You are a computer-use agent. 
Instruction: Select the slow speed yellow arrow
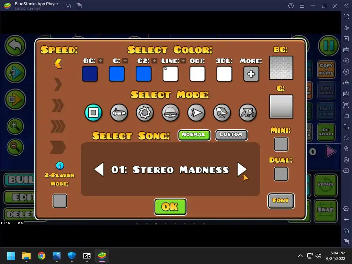[x=58, y=64]
